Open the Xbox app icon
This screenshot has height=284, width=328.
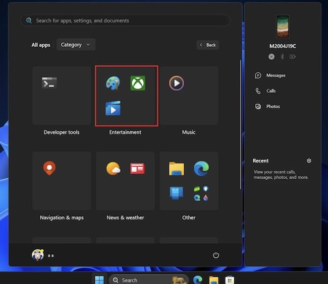(138, 83)
